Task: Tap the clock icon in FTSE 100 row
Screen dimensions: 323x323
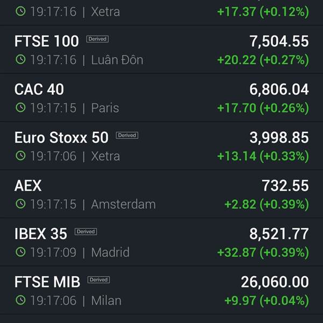Action: (20, 60)
